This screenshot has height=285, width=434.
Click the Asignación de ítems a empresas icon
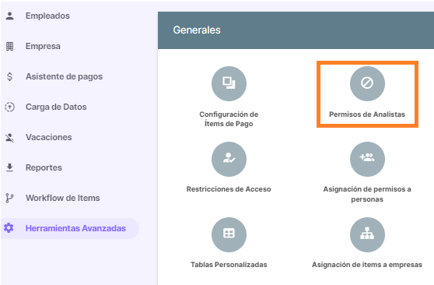(367, 234)
